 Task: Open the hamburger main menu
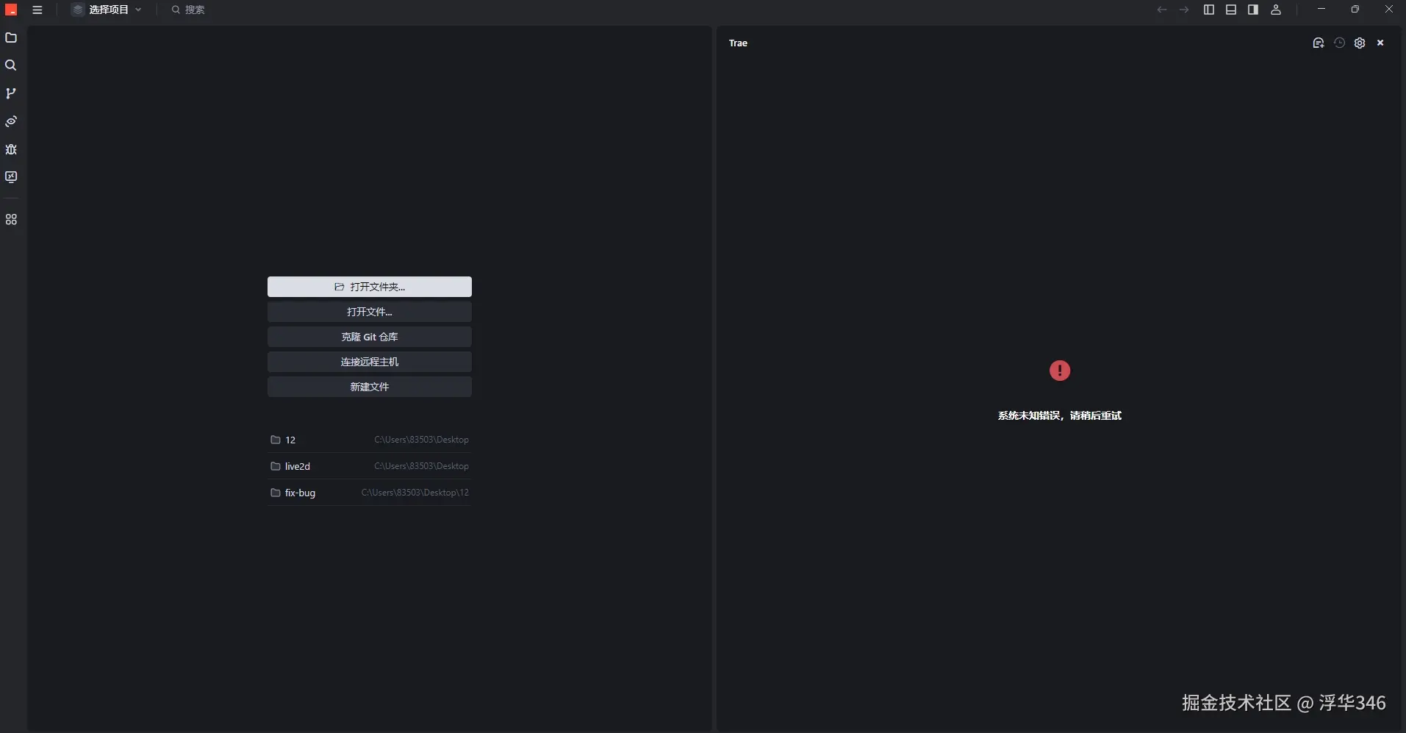[37, 10]
